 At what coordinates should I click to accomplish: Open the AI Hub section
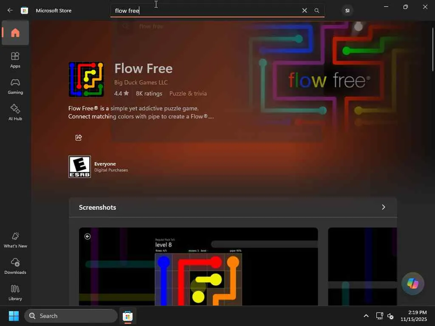tap(15, 112)
